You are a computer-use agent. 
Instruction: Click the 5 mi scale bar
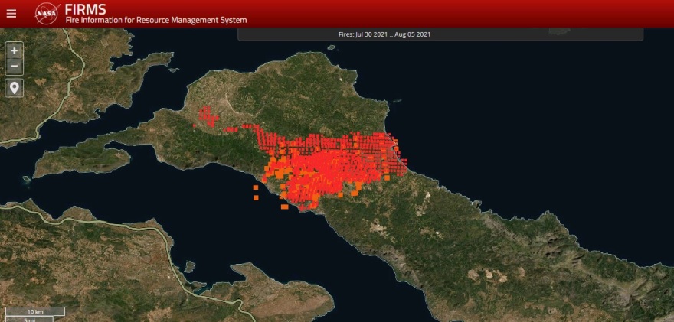[x=29, y=319]
